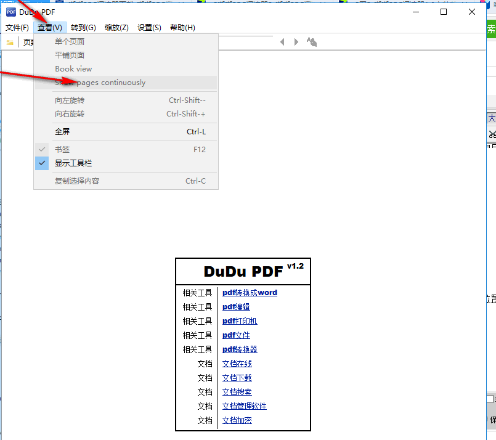The height and width of the screenshot is (440, 496).
Task: Go to previous page arrow
Action: (282, 42)
